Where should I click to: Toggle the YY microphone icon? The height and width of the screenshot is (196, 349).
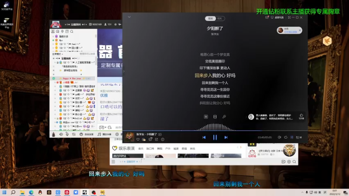pyautogui.click(x=67, y=134)
